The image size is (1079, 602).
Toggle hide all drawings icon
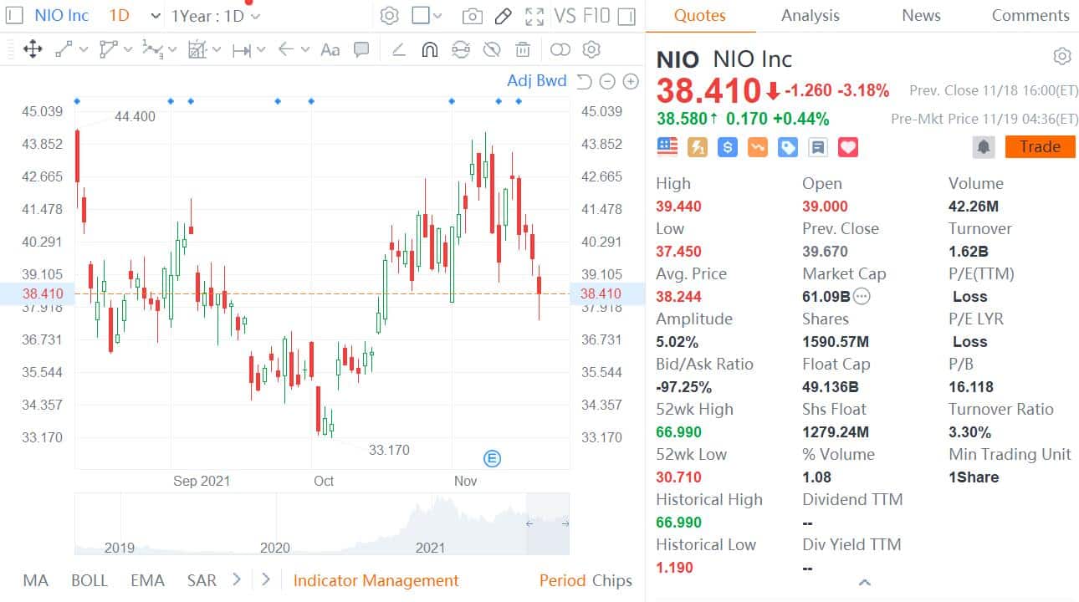(492, 49)
